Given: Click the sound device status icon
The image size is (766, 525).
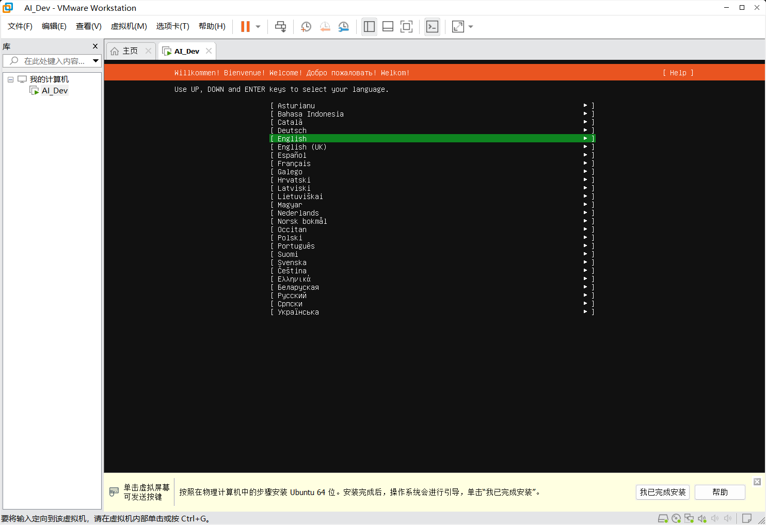Looking at the screenshot, I should pos(702,518).
